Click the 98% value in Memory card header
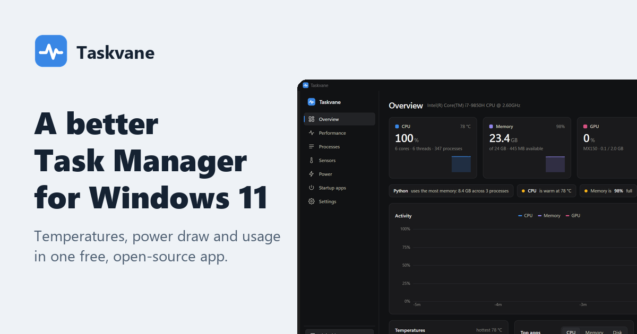The width and height of the screenshot is (637, 334). tap(560, 127)
